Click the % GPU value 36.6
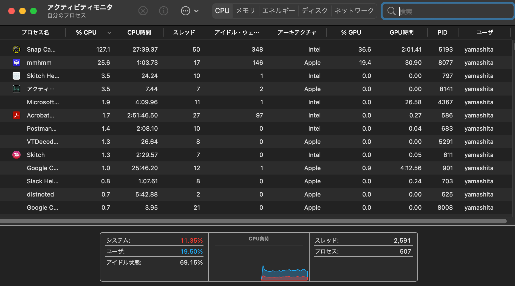 365,49
